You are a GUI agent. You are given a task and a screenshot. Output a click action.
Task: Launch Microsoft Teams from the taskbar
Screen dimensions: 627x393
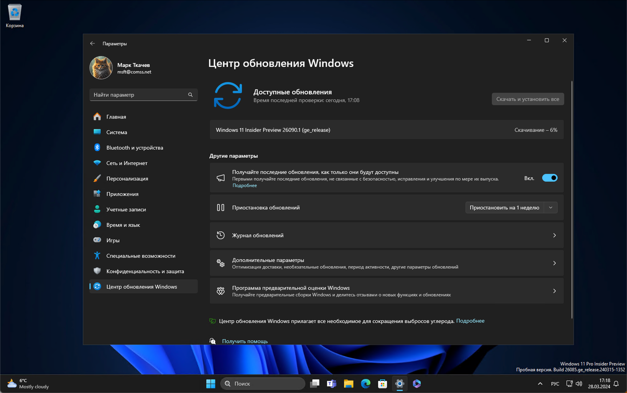[331, 383]
